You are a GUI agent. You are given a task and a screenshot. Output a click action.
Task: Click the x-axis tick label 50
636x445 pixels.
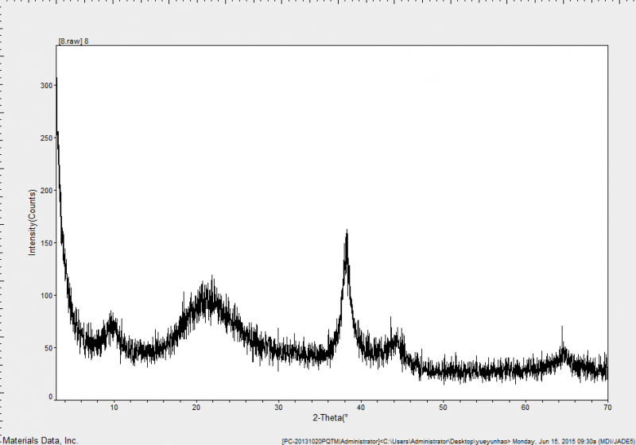pyautogui.click(x=443, y=408)
